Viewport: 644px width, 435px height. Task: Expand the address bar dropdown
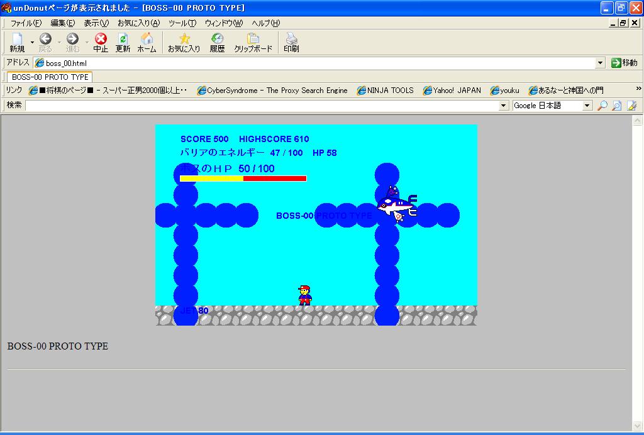[600, 63]
